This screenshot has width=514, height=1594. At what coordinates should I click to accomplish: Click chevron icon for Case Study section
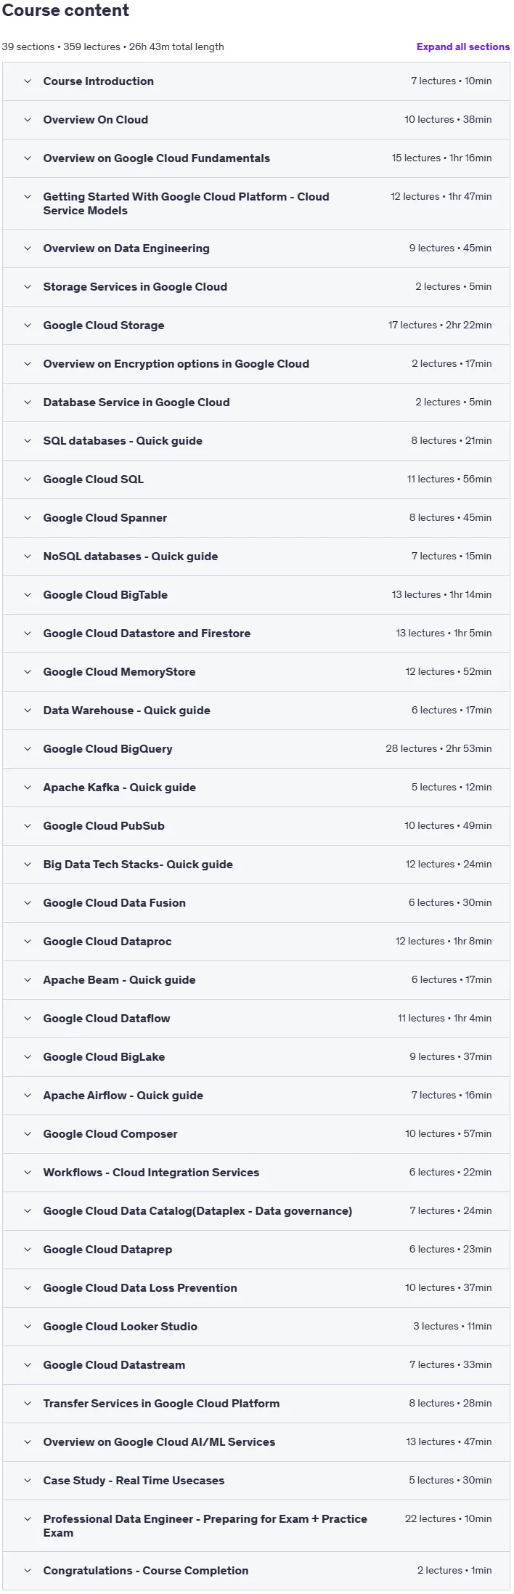coord(28,1481)
